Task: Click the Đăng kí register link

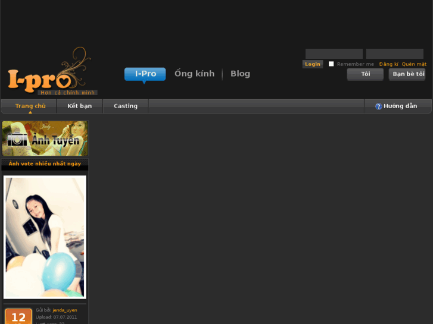Action: [x=388, y=64]
